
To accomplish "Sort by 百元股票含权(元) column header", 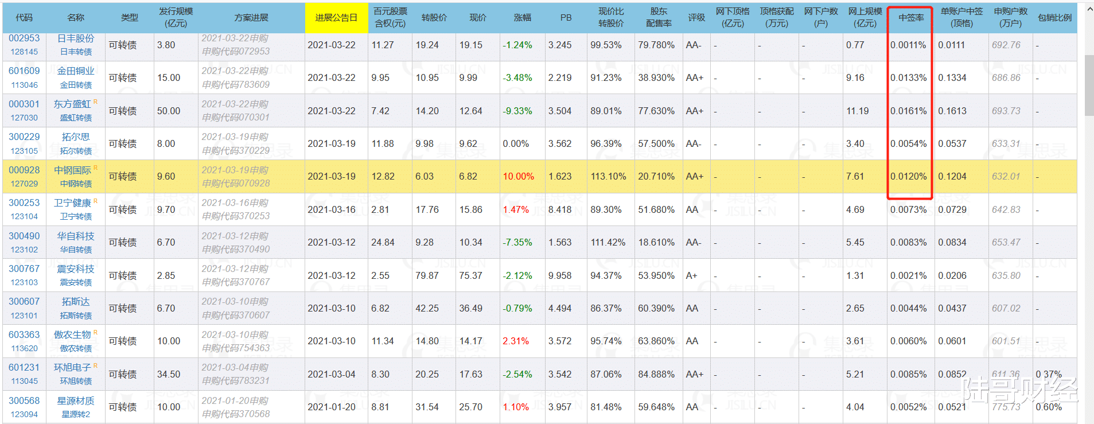I will [390, 17].
